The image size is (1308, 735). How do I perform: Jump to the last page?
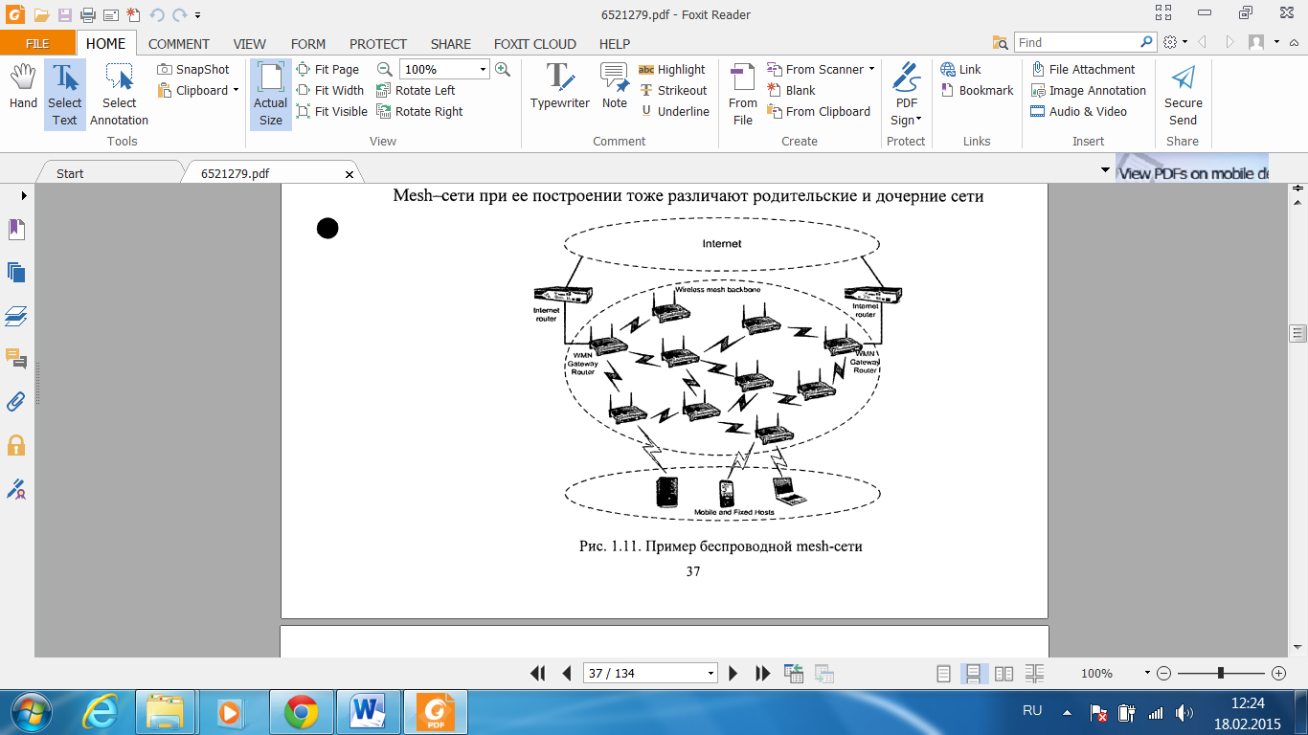pos(763,674)
